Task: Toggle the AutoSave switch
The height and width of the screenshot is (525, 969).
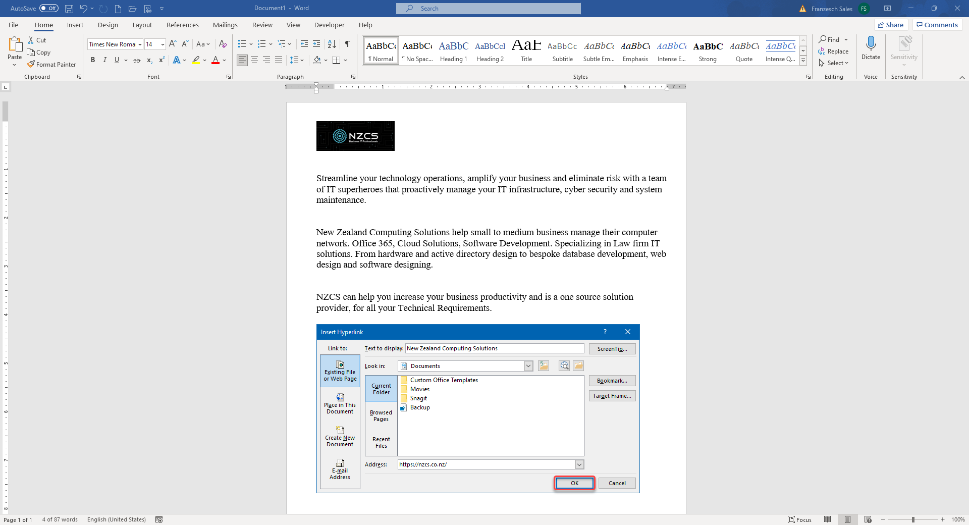Action: [49, 8]
